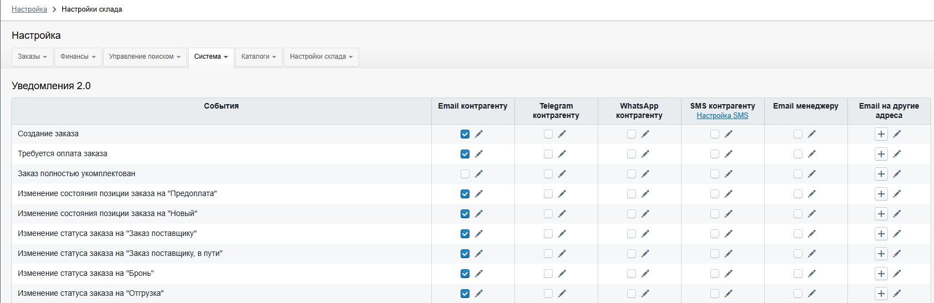The height and width of the screenshot is (303, 934).
Task: Edit other-addresses template for "Отгрузка" row
Action: (x=897, y=294)
